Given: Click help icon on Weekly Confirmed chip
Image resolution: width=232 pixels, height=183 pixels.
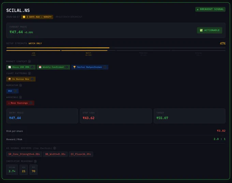Looking at the screenshot, I should (67, 67).
